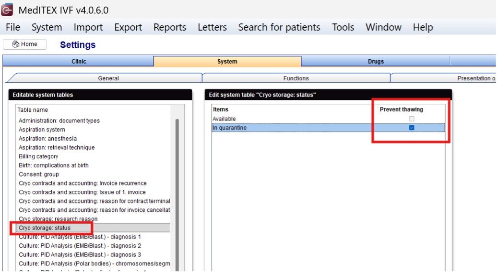The height and width of the screenshot is (273, 497).
Task: Select Aspiration system table
Action: (x=42, y=130)
